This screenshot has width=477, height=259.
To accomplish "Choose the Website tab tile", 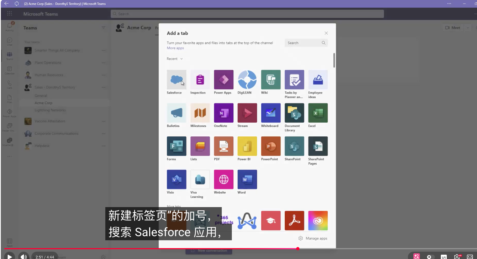I will pyautogui.click(x=224, y=179).
